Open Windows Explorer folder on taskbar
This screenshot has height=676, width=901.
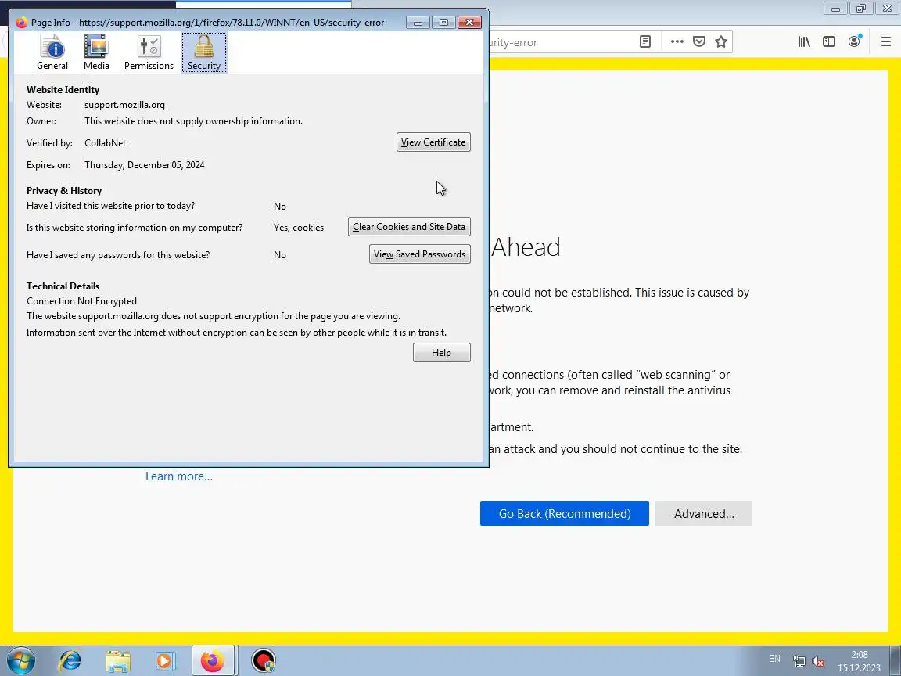118,660
